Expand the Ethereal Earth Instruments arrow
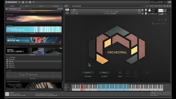 point(61,23)
